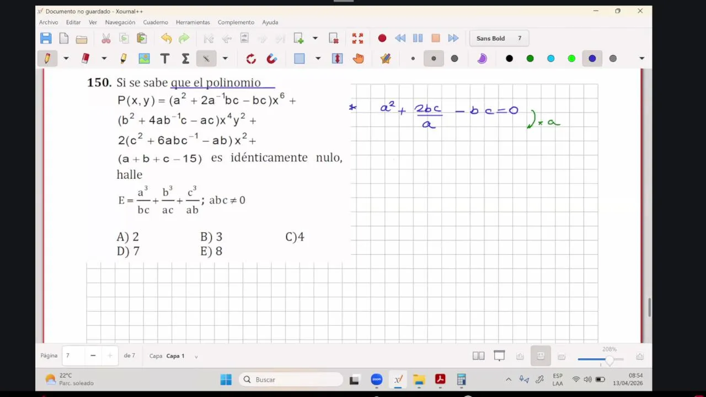The image size is (706, 397).
Task: Insert a new page after current
Action: click(x=298, y=38)
